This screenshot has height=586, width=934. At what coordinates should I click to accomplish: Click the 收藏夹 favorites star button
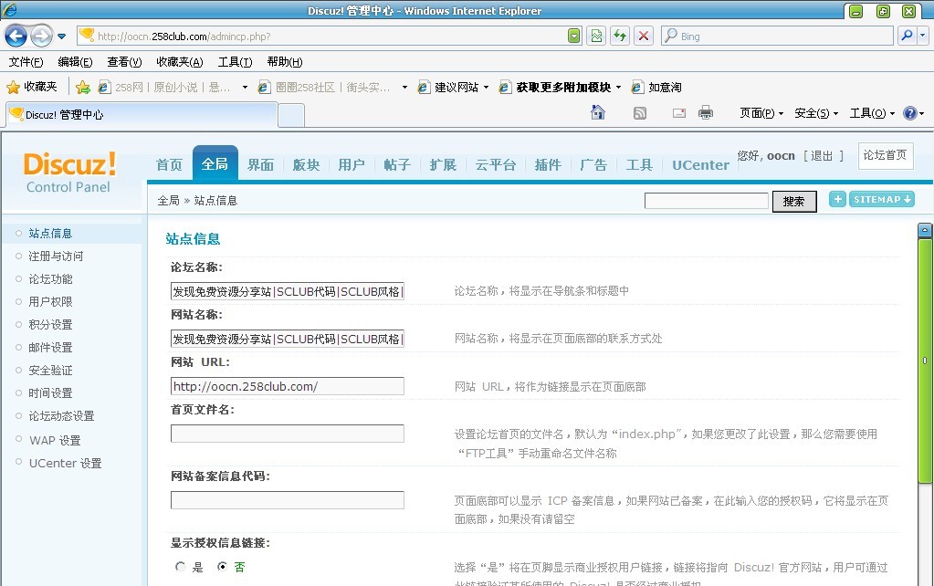coord(32,87)
